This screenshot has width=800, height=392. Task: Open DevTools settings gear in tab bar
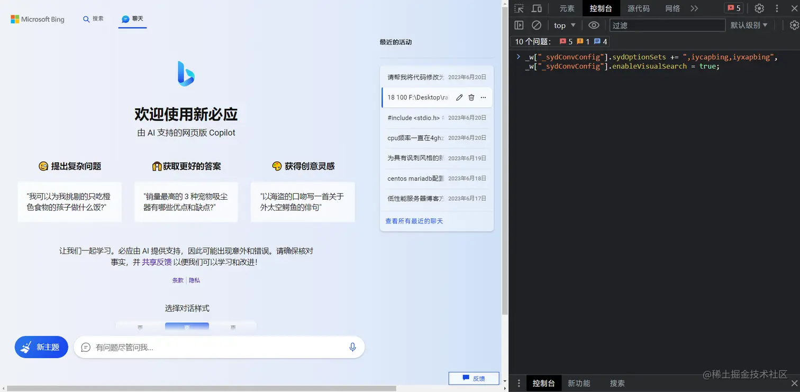pos(759,8)
